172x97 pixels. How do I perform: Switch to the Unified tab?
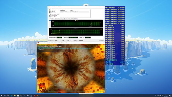72,19
